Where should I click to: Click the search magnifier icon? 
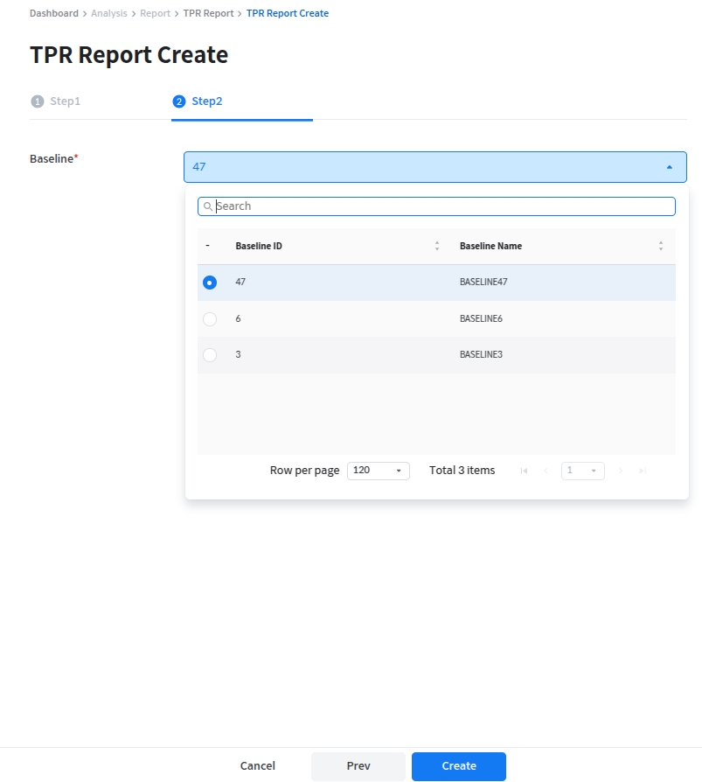208,206
